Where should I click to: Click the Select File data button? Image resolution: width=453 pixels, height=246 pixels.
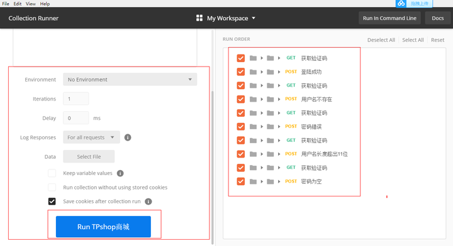89,156
